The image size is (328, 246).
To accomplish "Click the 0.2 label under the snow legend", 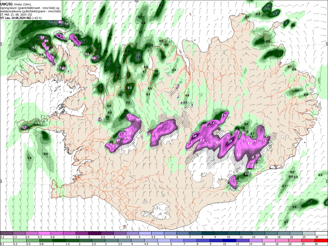I will pyautogui.click(x=2, y=237).
